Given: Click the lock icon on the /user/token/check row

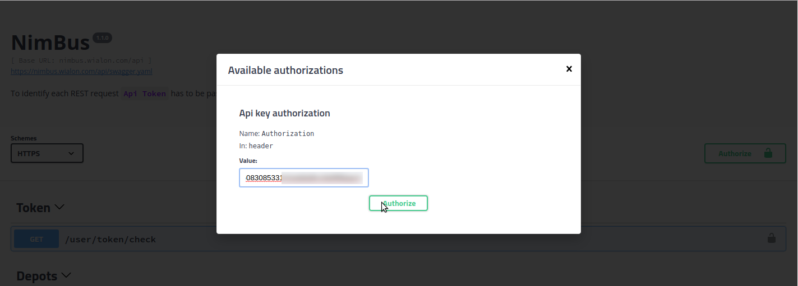Looking at the screenshot, I should [x=772, y=238].
